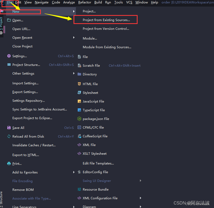This screenshot has height=208, width=214.
Task: Expand the Add to Favorites submenu arrow
Action: coord(74,172)
